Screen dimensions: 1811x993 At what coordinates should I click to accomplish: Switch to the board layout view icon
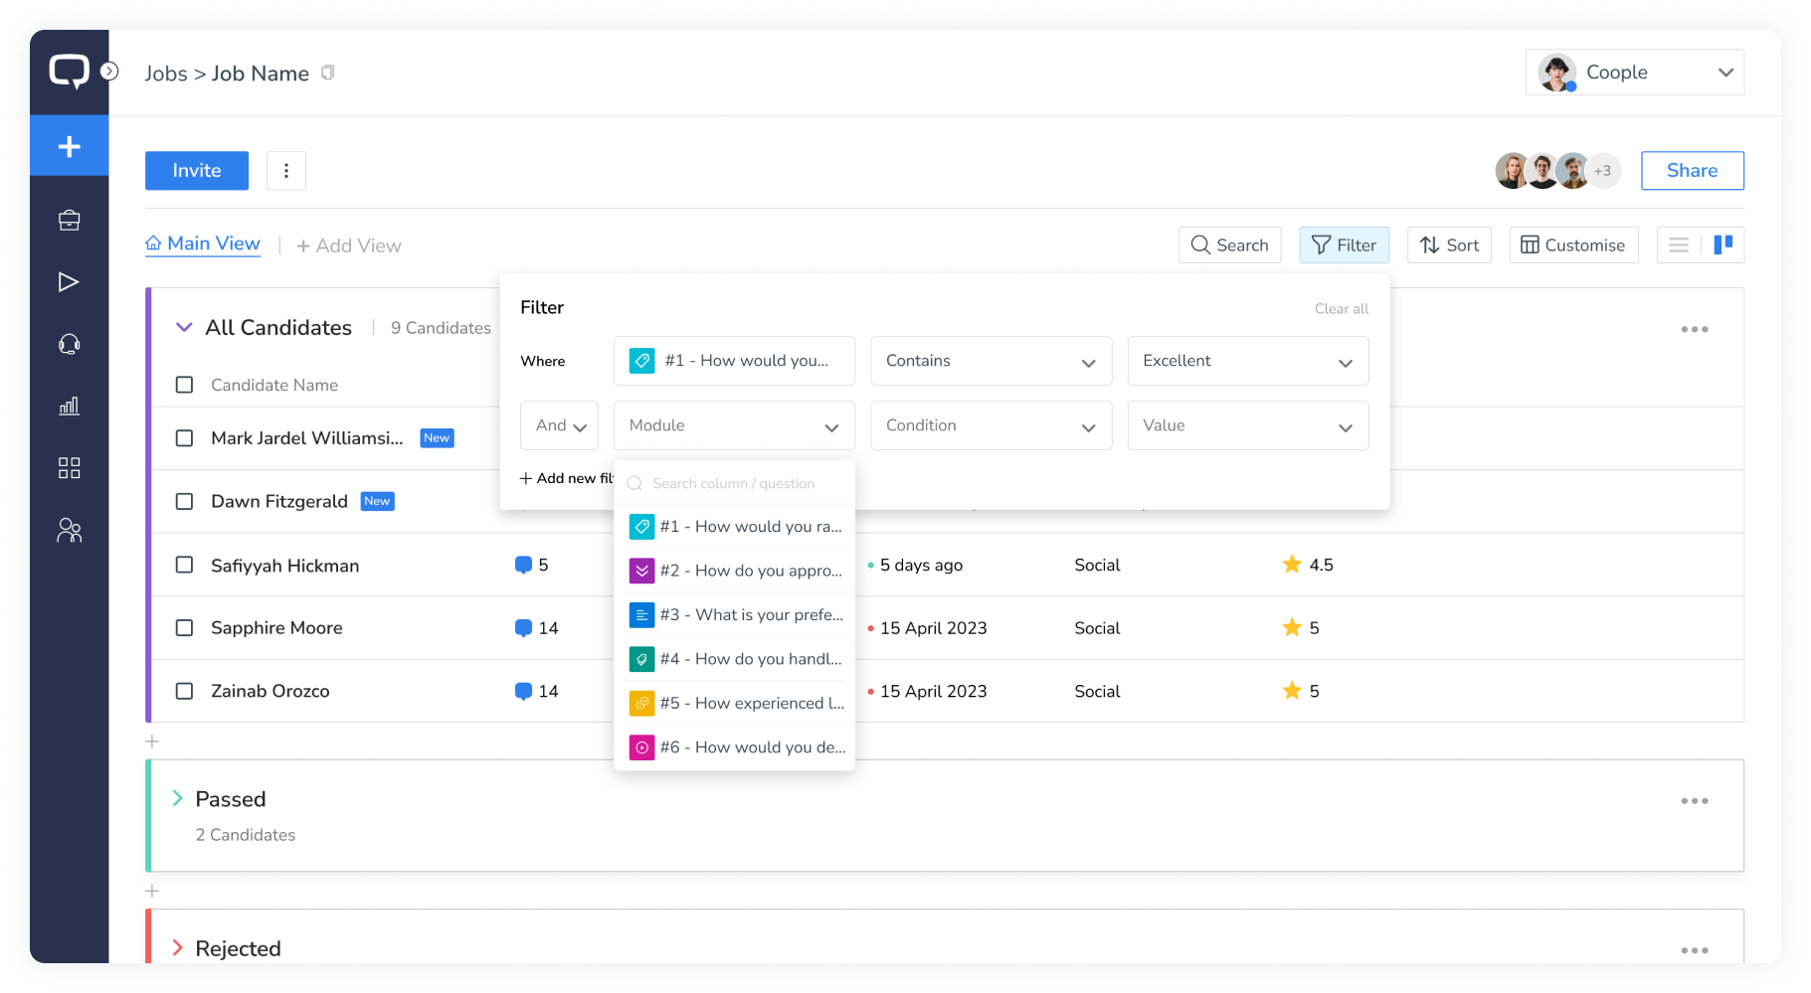[1722, 245]
